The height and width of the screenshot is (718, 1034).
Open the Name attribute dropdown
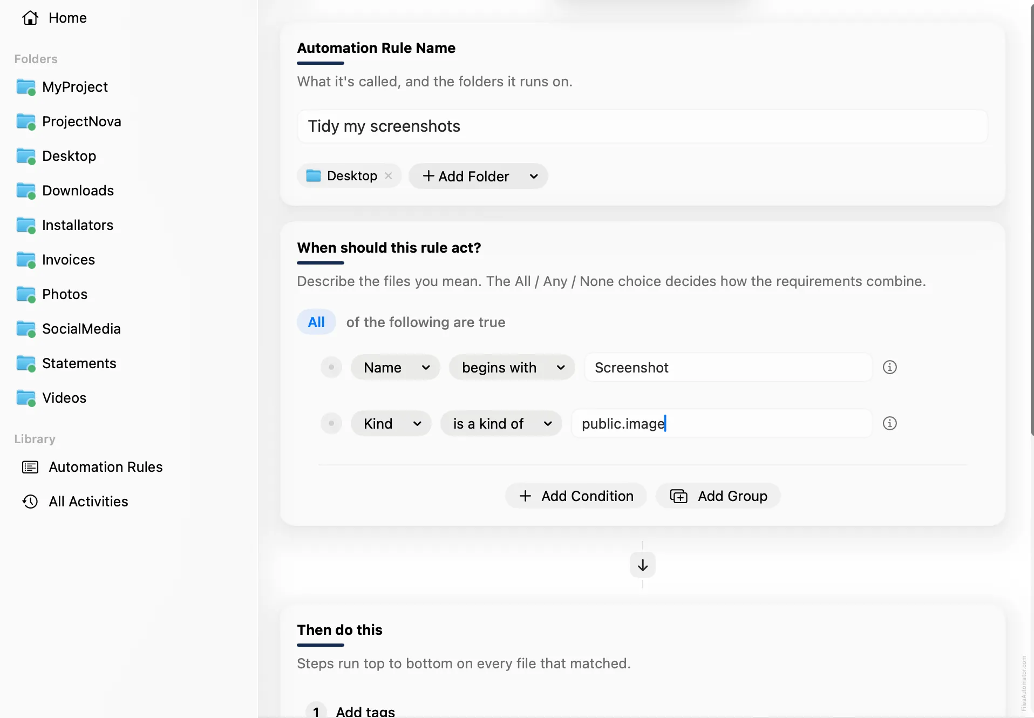pyautogui.click(x=396, y=368)
